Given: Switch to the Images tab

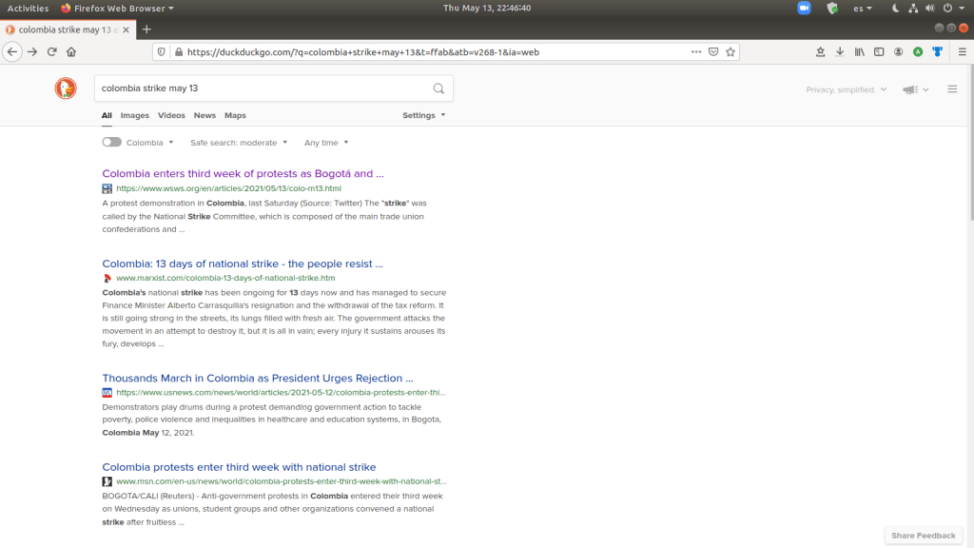Looking at the screenshot, I should tap(134, 115).
